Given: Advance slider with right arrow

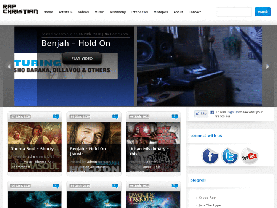Looking at the screenshot, I should point(267,66).
